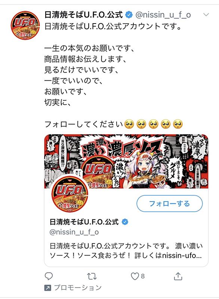
Task: Expand the tweet options chevron
Action: (206, 15)
